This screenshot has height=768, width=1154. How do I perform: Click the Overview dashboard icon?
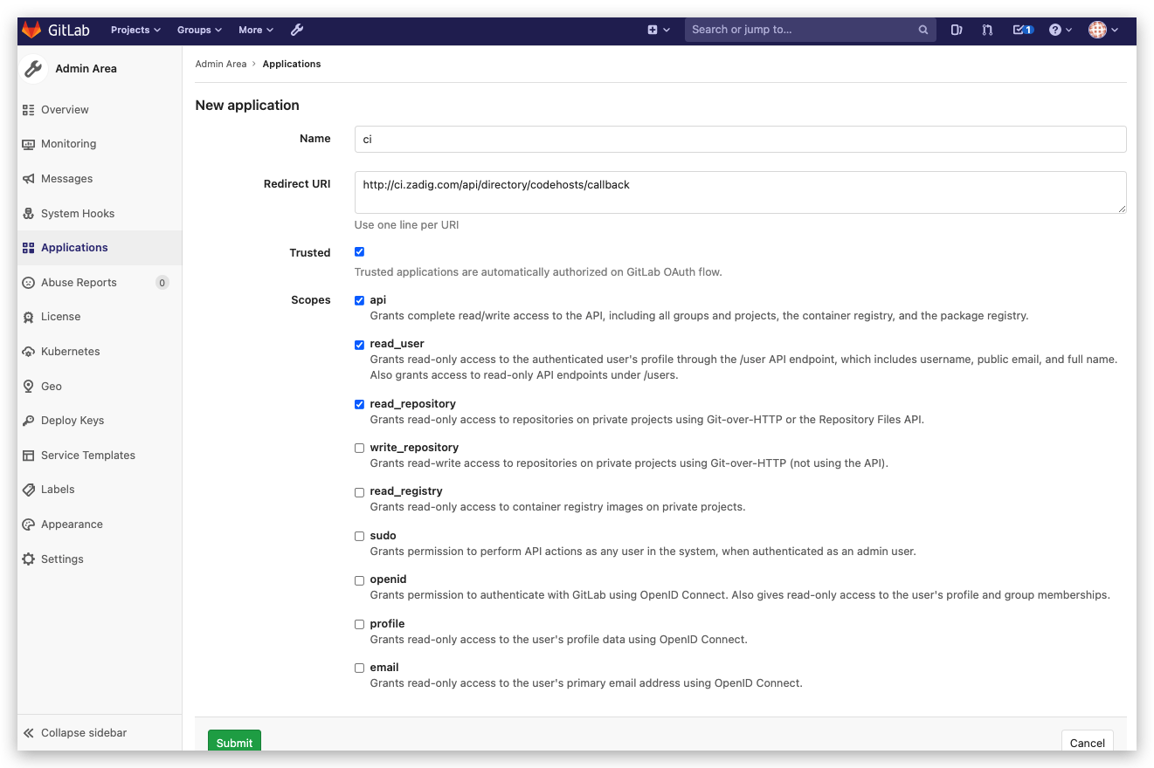click(x=28, y=110)
